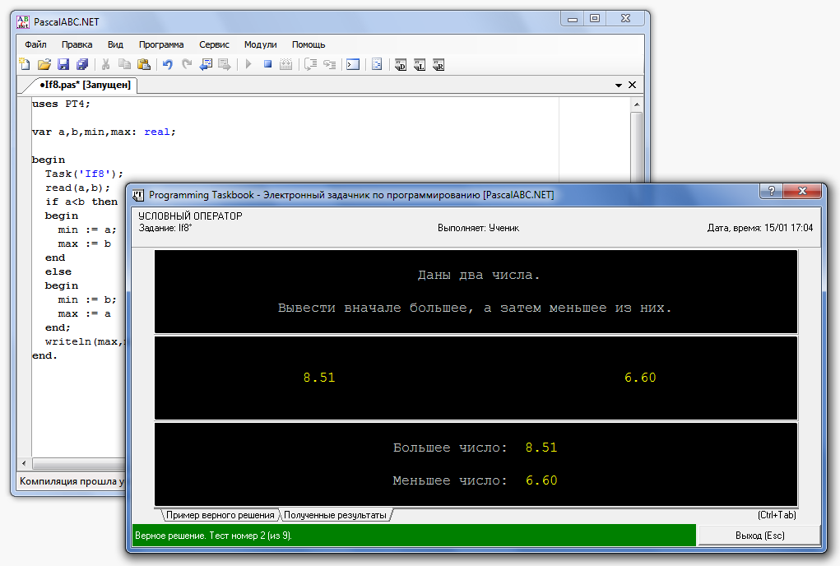Screen dimensions: 840x566
Task: Click the Save All toolbar icon
Action: 82,64
